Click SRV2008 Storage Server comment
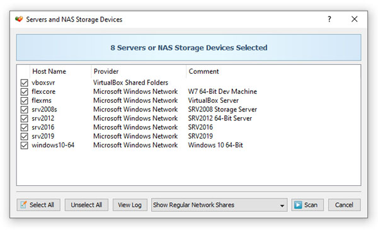378x230 pixels. click(x=222, y=110)
